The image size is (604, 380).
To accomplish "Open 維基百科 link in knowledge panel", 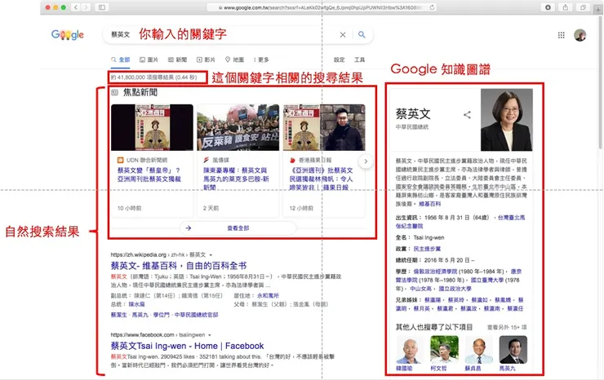I will click(430, 204).
